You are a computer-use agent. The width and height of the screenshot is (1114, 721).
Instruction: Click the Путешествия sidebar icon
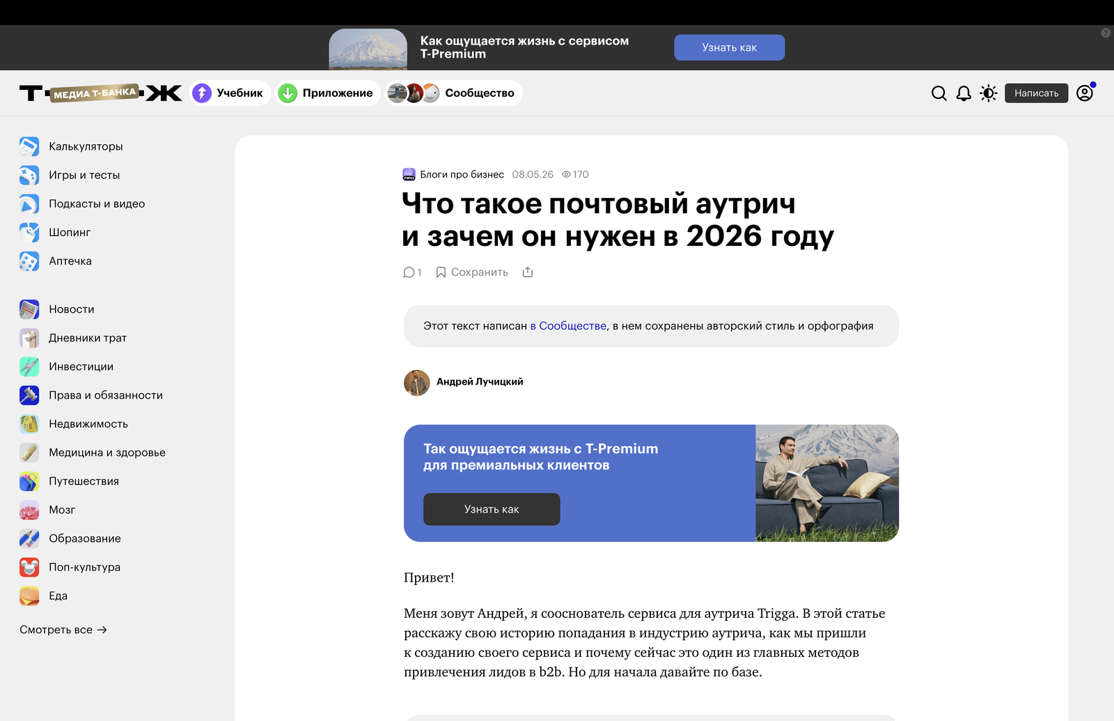point(29,481)
